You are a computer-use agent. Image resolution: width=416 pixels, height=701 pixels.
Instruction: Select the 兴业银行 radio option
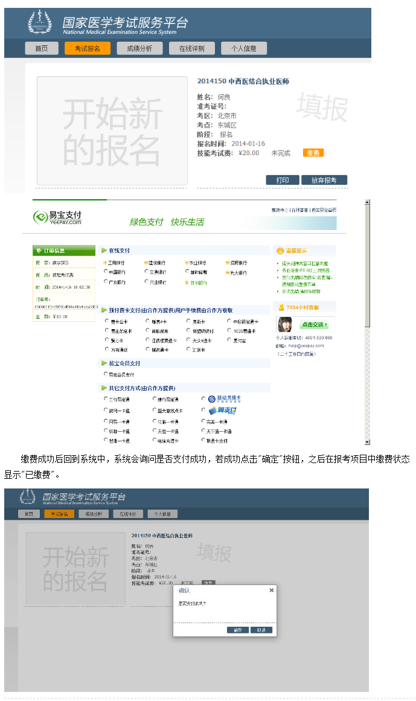point(147,281)
